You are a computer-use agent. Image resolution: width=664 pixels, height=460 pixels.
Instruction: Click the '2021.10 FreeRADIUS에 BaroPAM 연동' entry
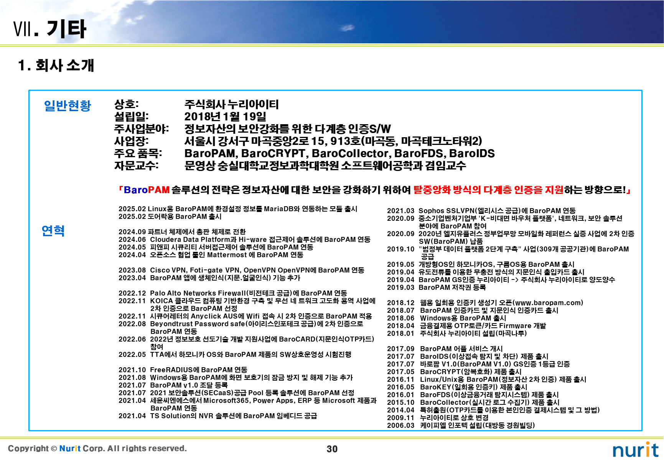click(x=183, y=370)
